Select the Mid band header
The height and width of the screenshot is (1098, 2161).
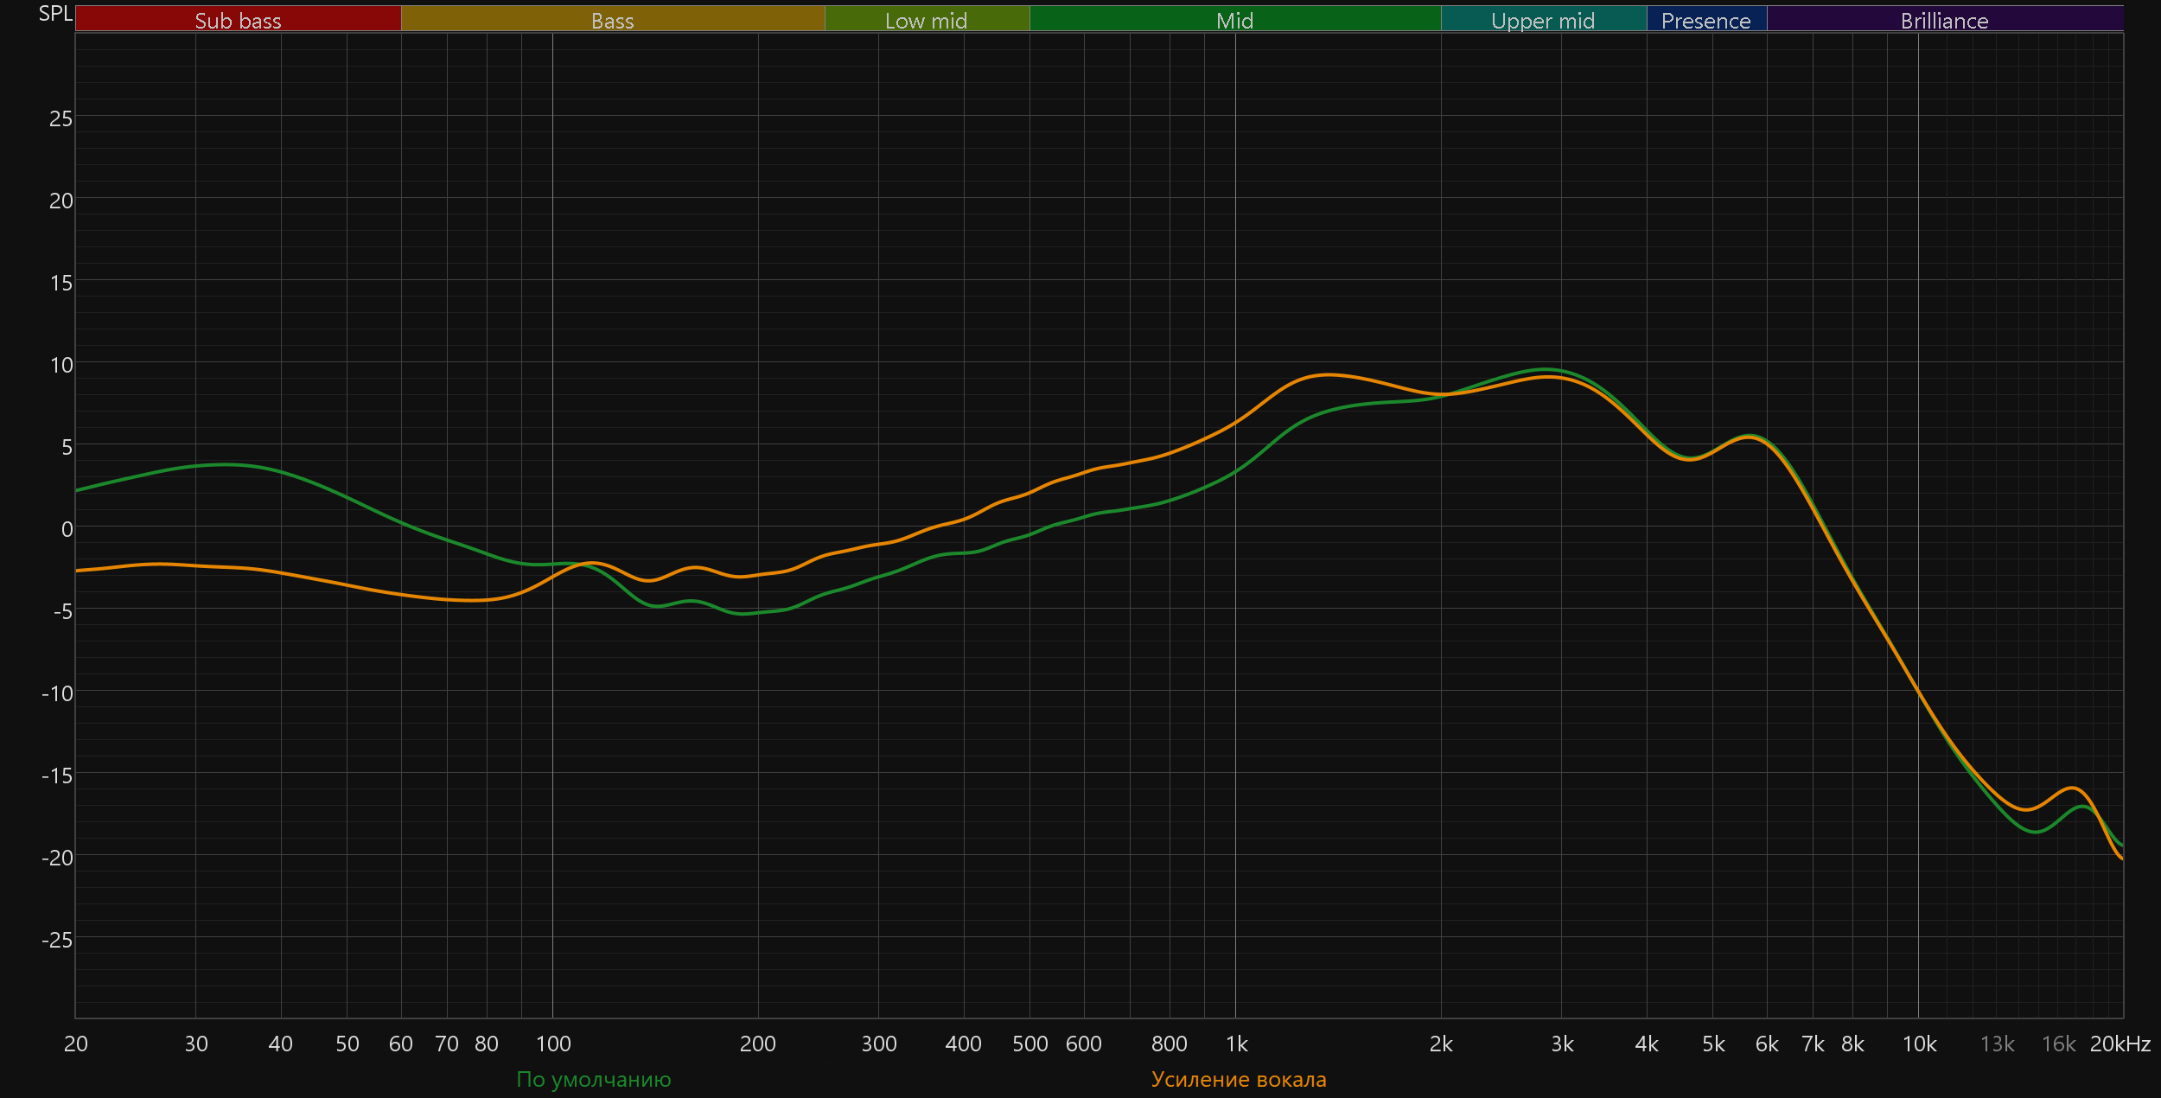[1234, 20]
